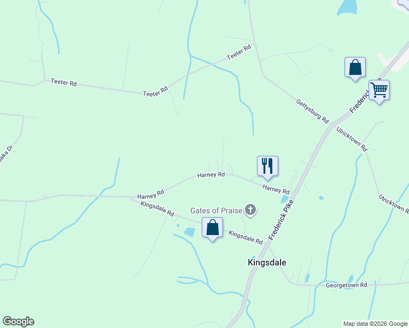The height and width of the screenshot is (328, 409).
Task: Open the shopping cart grocery marker
Action: pyautogui.click(x=379, y=90)
